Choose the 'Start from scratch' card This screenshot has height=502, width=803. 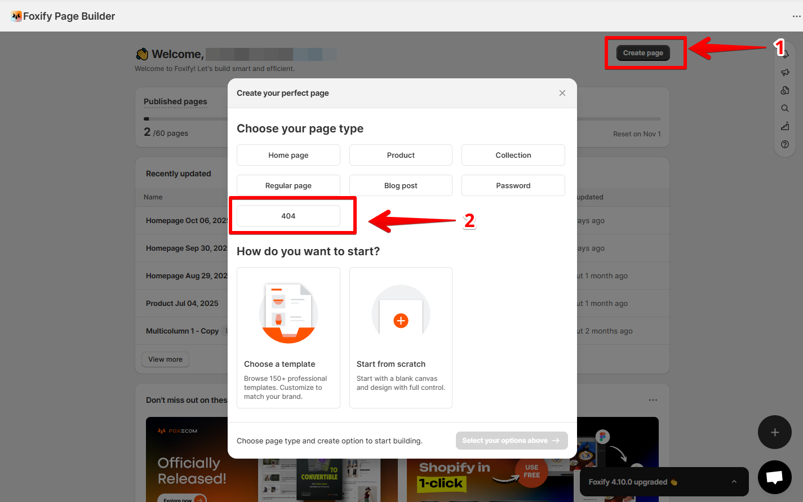coord(401,337)
